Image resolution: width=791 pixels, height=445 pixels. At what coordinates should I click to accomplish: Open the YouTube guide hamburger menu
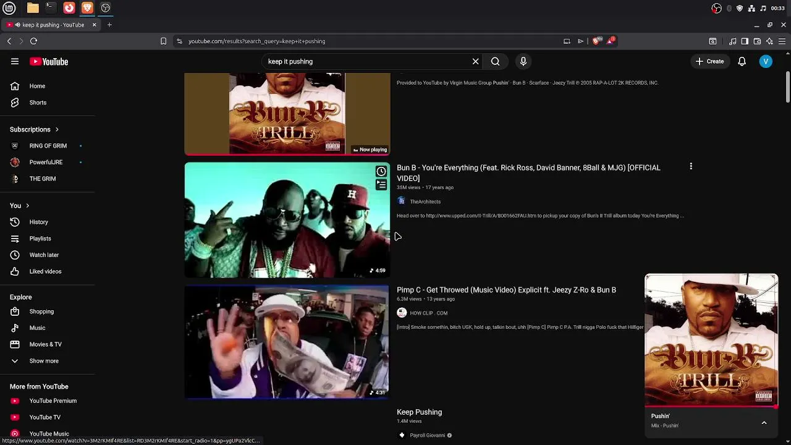15,61
